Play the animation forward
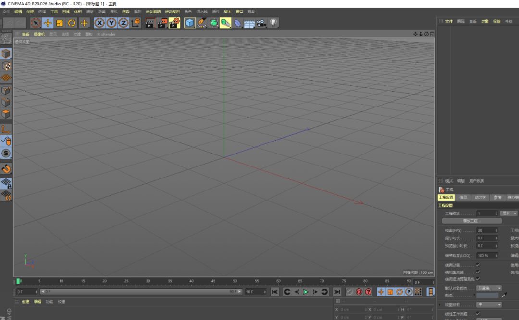This screenshot has width=519, height=320. tap(306, 292)
